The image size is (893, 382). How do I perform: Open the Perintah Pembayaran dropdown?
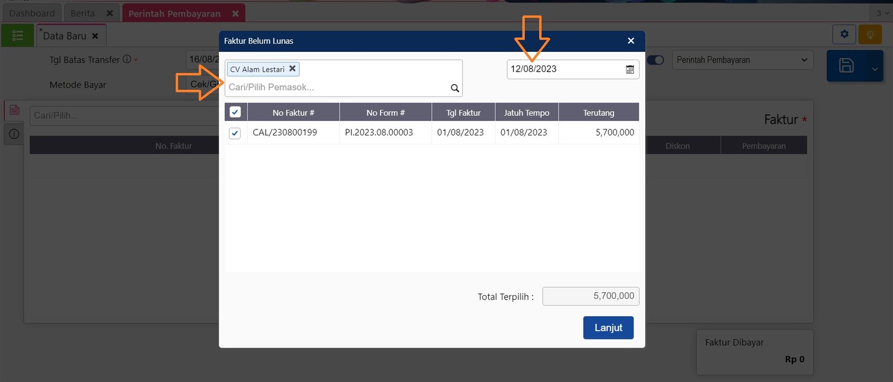tap(742, 60)
